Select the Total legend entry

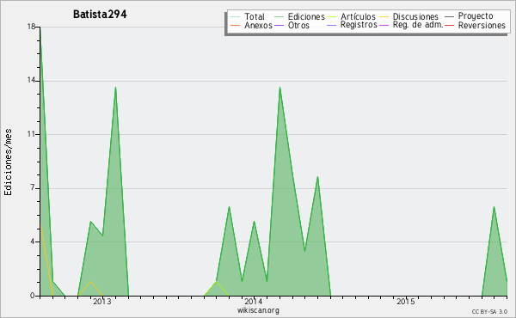(x=254, y=16)
